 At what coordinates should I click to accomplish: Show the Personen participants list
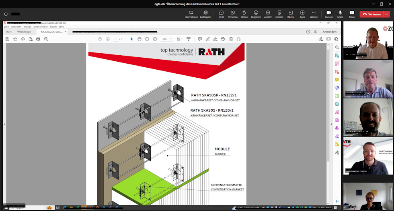(233, 14)
